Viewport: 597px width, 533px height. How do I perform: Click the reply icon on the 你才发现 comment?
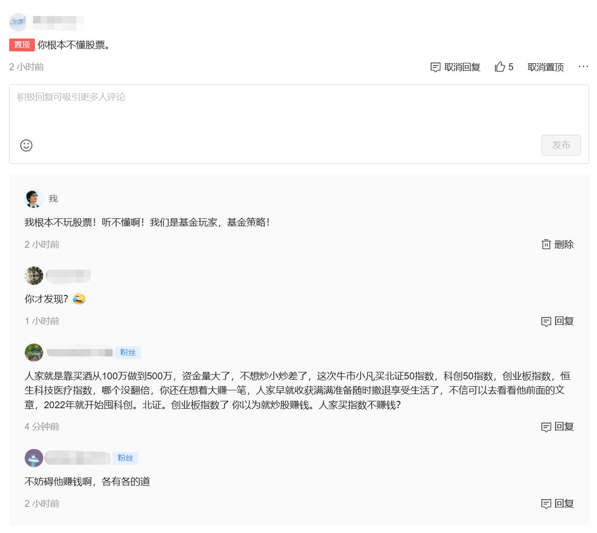[547, 321]
